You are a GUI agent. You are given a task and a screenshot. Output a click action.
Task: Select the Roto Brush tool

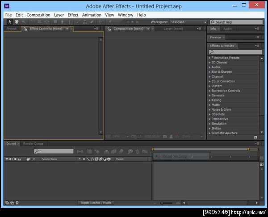click(x=101, y=22)
